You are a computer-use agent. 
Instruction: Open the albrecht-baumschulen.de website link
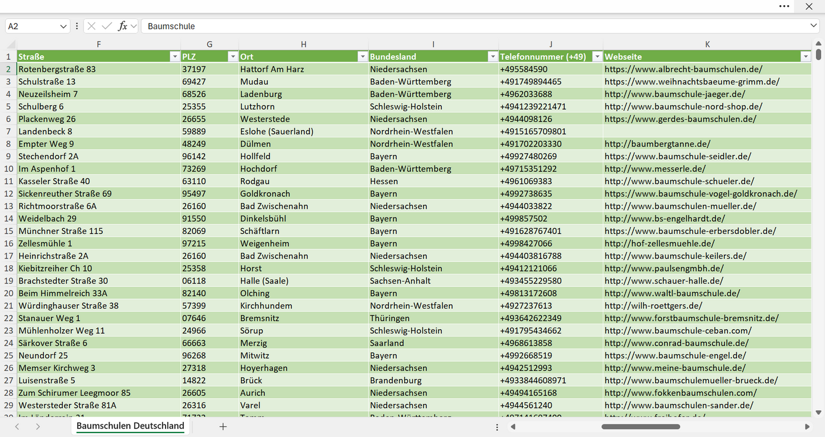point(683,69)
